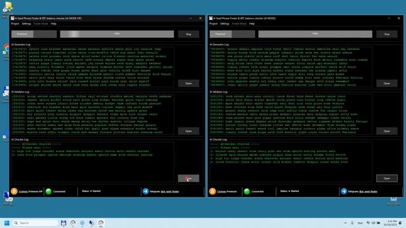This screenshot has width=406, height=228.
Task: Click Telegram icon in right AI MODE window
Action: click(344, 191)
